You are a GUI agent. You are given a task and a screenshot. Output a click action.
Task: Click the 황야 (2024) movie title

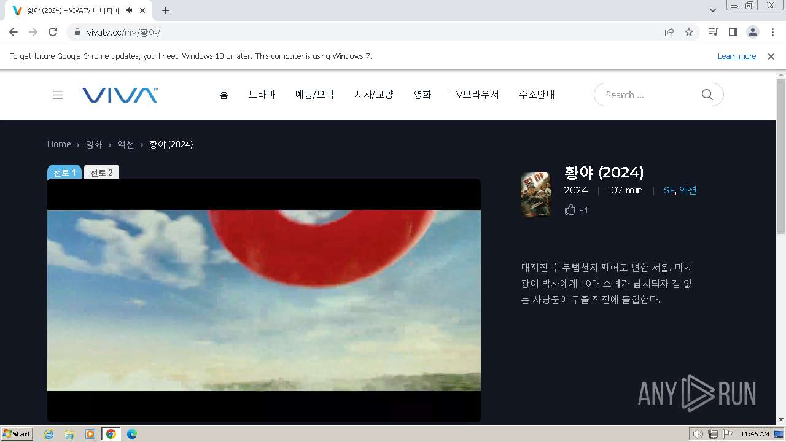[604, 172]
